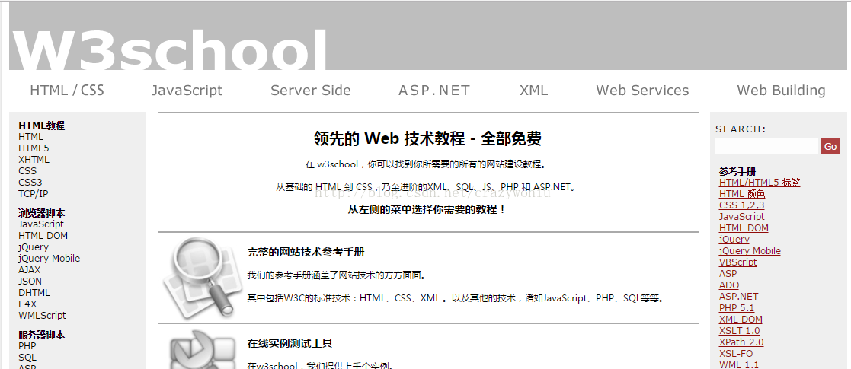
Task: Open ASP reference link in right panel
Action: coord(728,274)
